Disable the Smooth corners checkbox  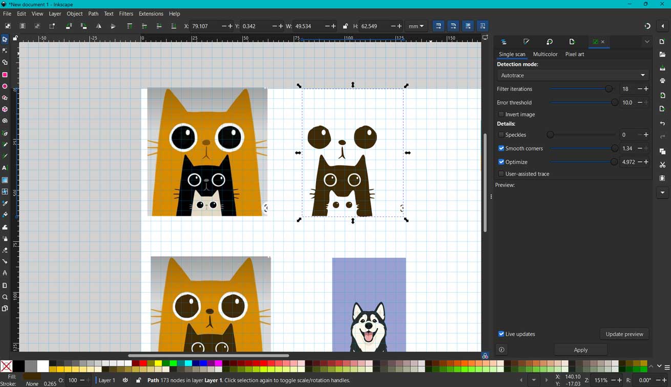[501, 148]
